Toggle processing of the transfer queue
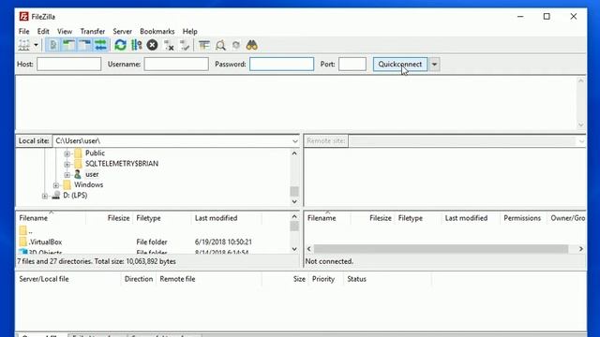The width and height of the screenshot is (600, 337). [137, 45]
